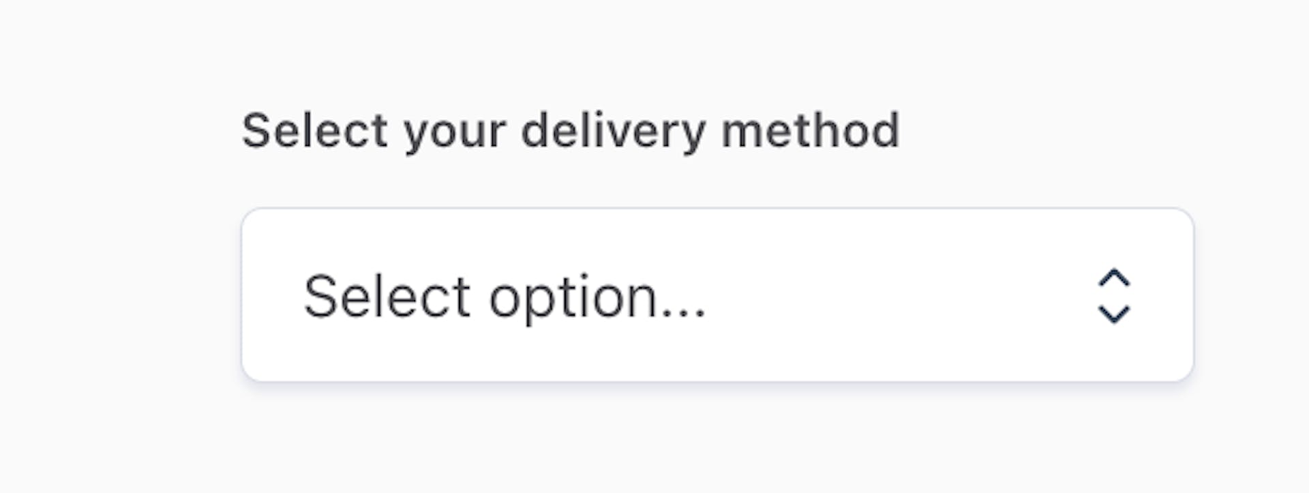Toggle the delivery listbox via its chevron icon
This screenshot has height=493, width=1309.
[x=1113, y=296]
